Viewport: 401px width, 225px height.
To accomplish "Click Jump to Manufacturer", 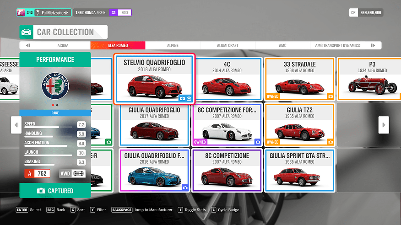I will point(142,210).
